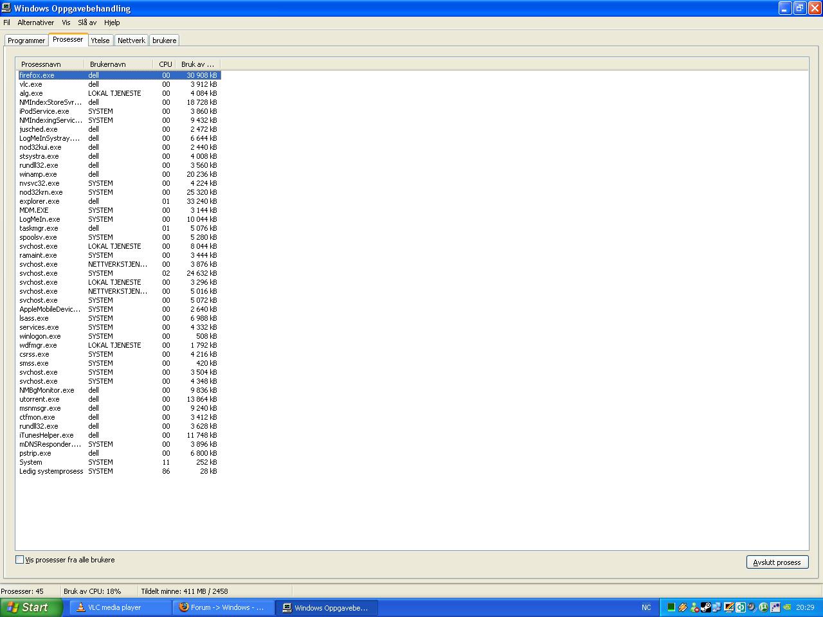Select the MDM.EXE process

[120, 210]
